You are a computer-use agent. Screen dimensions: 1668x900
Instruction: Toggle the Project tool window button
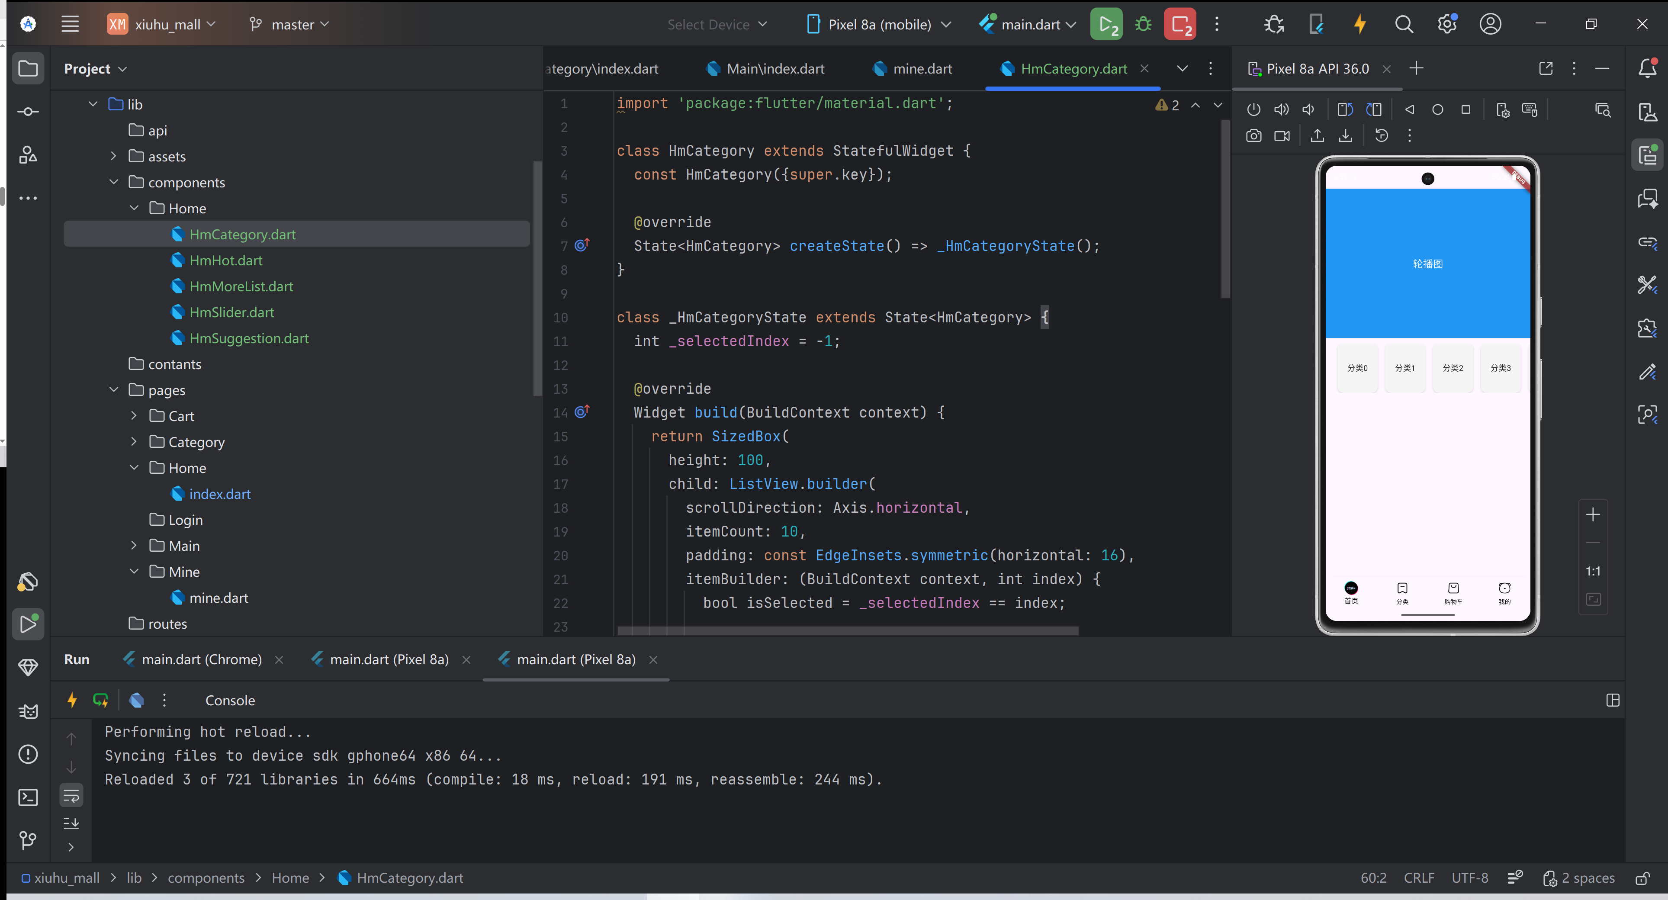28,68
